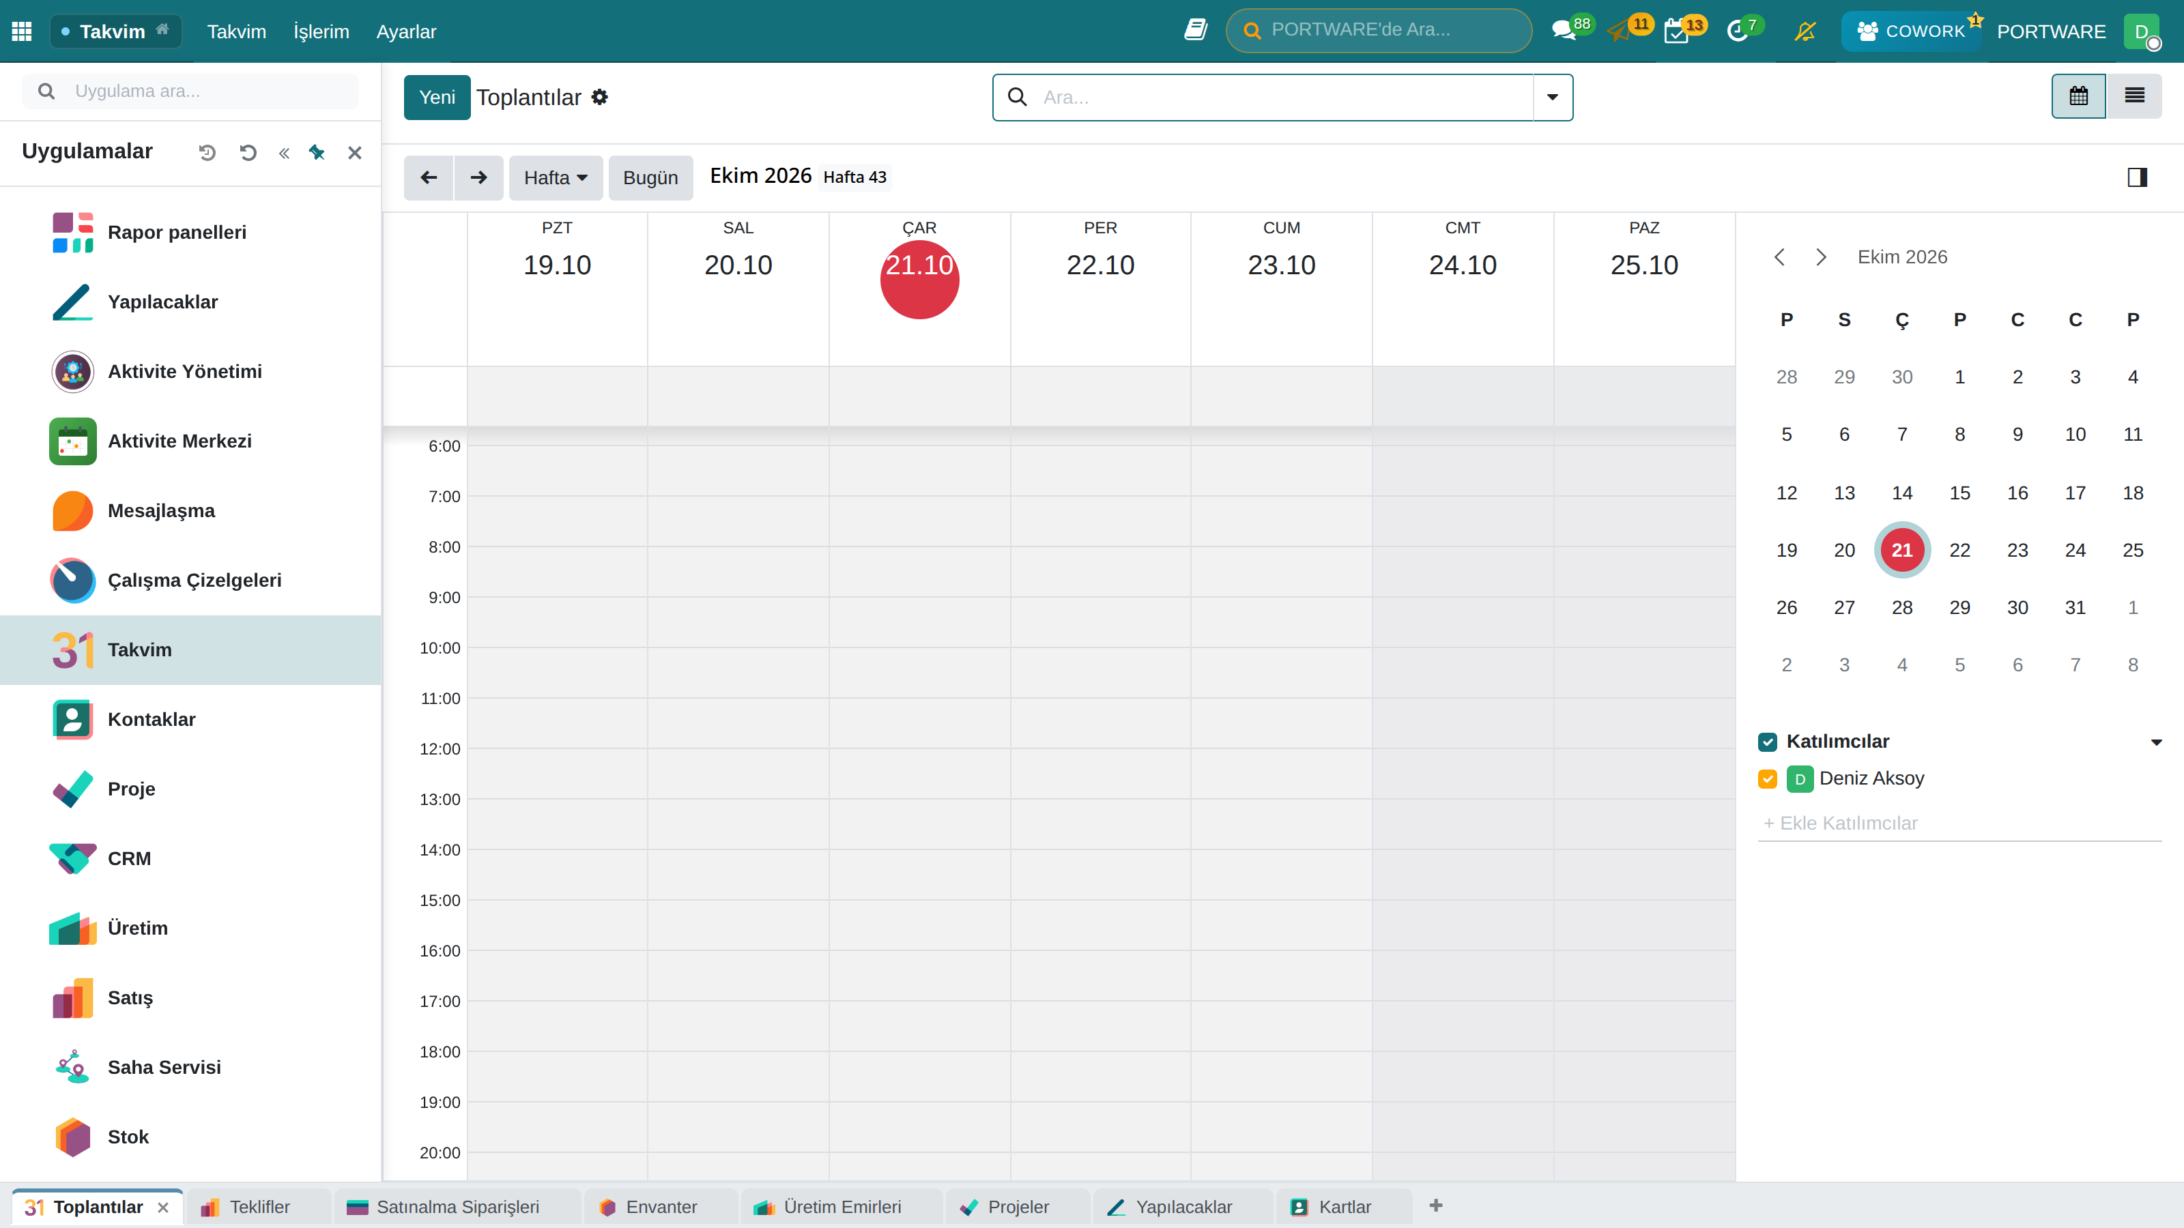Click the Yeni button
The image size is (2184, 1228).
pos(437,98)
